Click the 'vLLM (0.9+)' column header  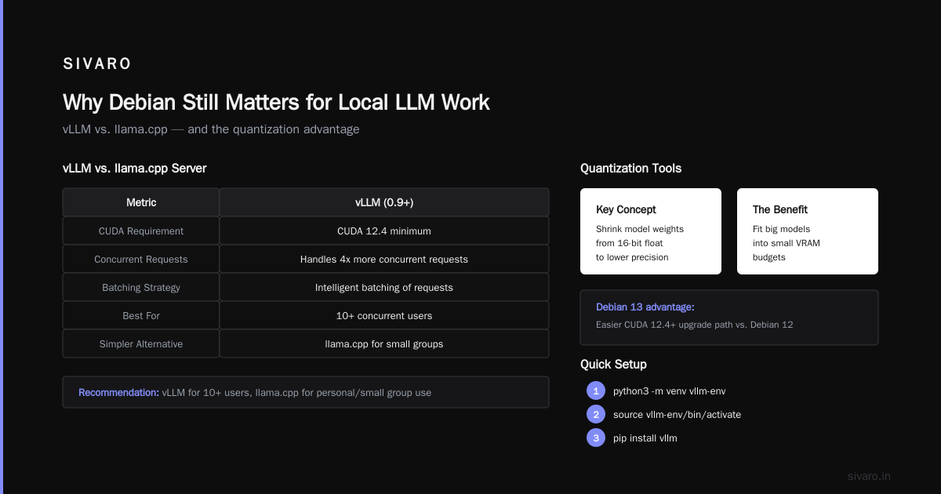(x=384, y=202)
